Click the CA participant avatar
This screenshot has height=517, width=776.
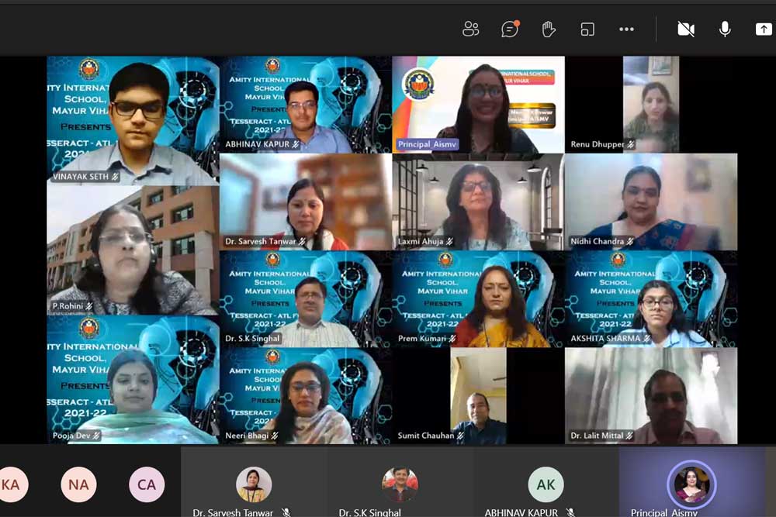(x=147, y=484)
